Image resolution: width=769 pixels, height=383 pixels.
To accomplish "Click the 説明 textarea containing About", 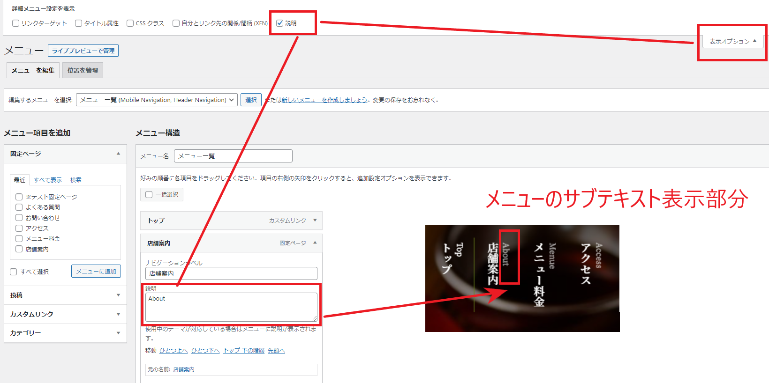I will pos(231,307).
